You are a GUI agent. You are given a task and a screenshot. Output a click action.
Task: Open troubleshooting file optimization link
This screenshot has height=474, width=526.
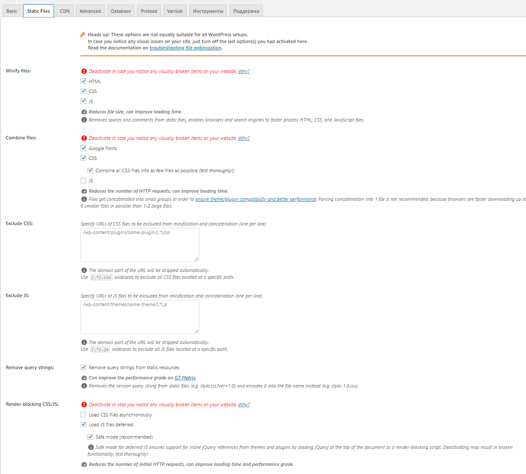185,48
